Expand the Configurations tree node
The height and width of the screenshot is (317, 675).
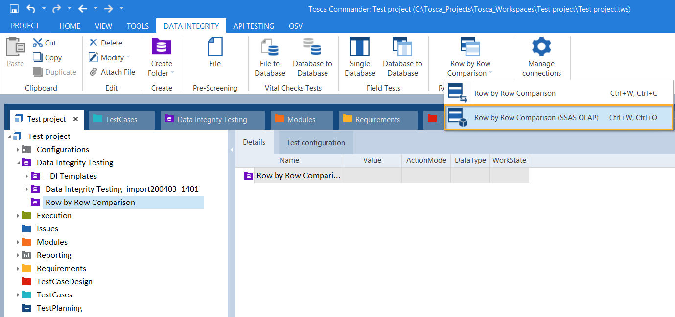pyautogui.click(x=18, y=150)
